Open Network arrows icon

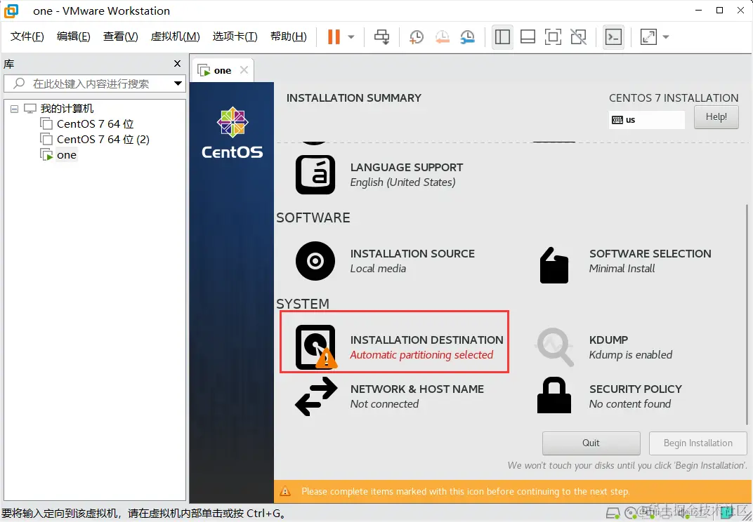pos(315,396)
